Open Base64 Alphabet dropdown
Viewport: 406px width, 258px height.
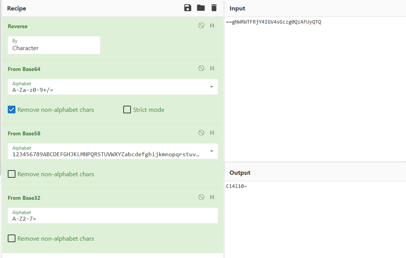[x=211, y=87]
